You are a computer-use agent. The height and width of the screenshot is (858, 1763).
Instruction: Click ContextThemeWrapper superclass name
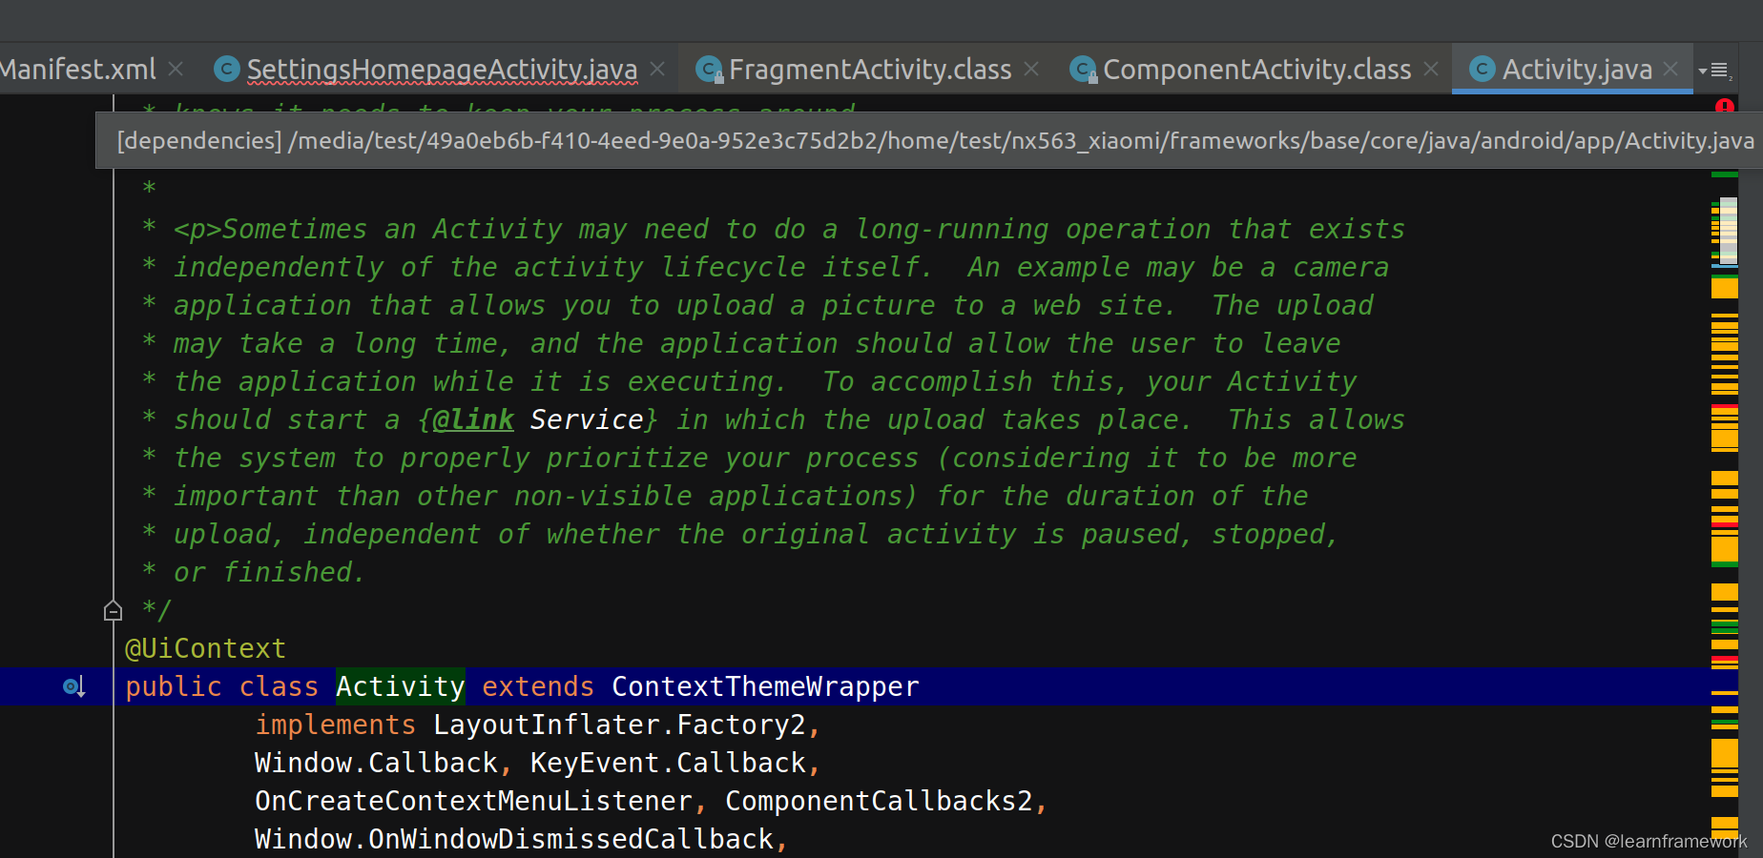(765, 686)
